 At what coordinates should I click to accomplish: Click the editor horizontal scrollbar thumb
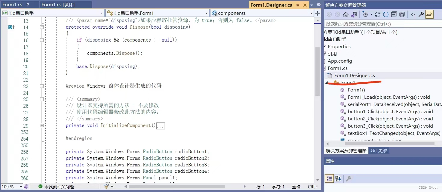pos(176,187)
